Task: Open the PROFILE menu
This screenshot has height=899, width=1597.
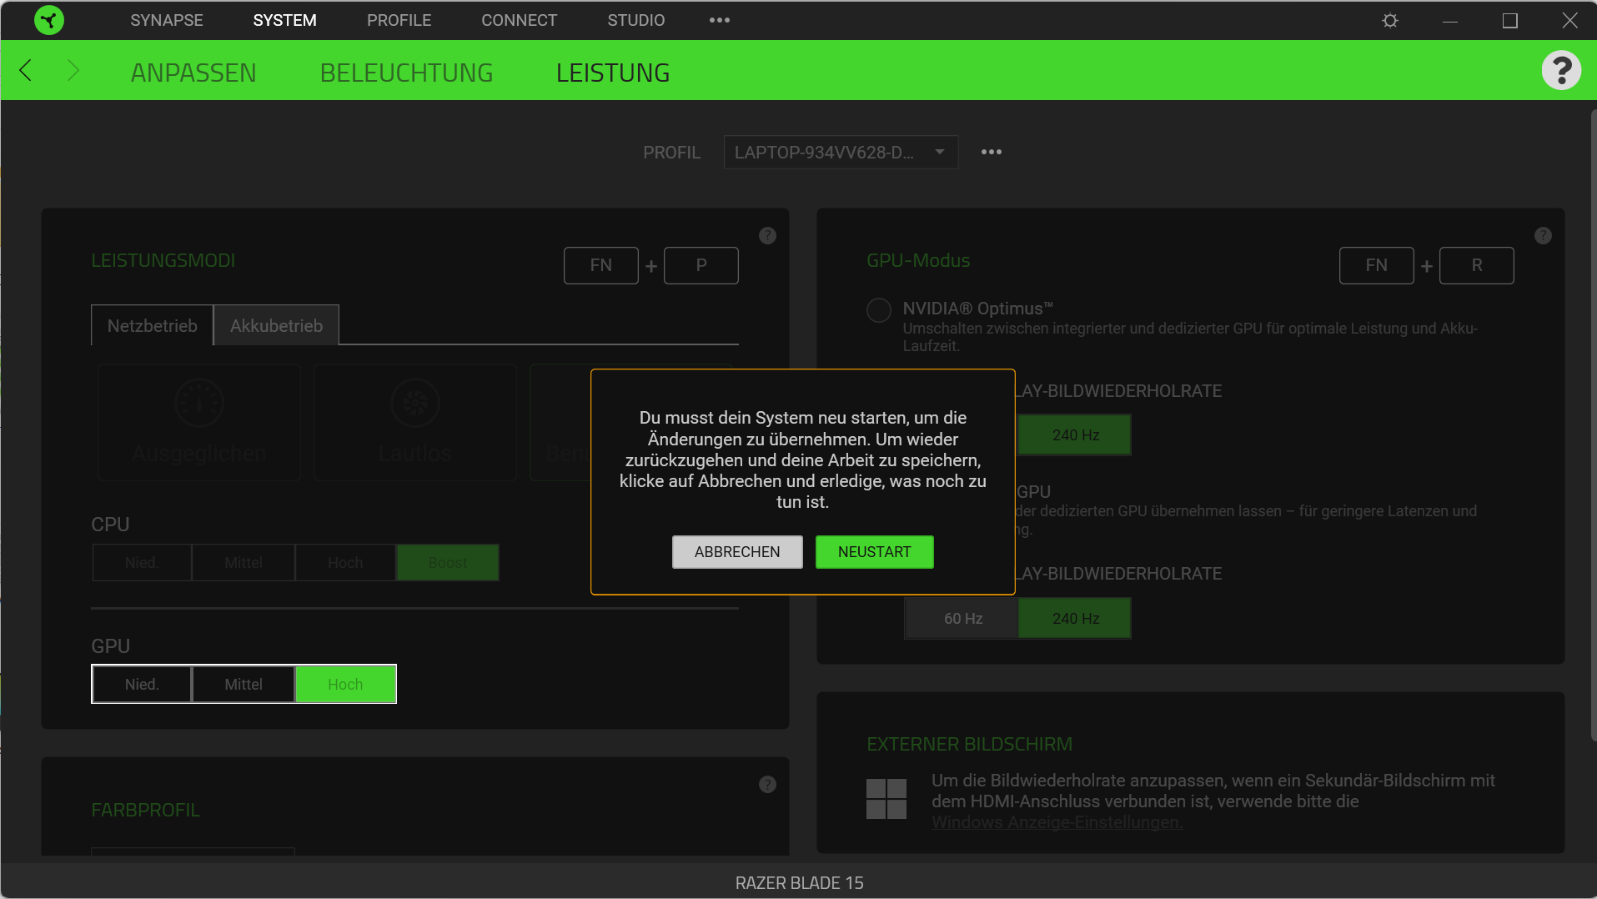Action: pos(399,20)
